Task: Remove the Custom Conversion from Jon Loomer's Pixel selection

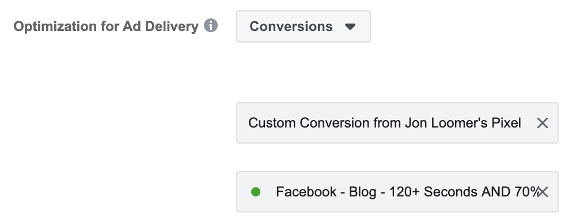Action: 542,123
